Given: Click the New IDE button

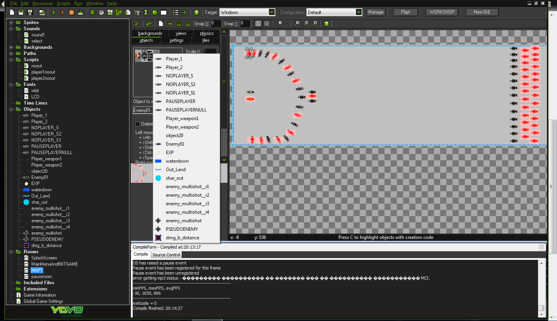Looking at the screenshot, I should pos(482,12).
